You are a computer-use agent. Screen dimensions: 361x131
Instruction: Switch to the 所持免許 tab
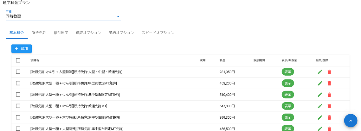39,33
